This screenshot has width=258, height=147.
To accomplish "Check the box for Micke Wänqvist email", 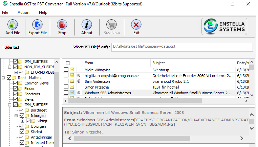I will coord(66,70).
